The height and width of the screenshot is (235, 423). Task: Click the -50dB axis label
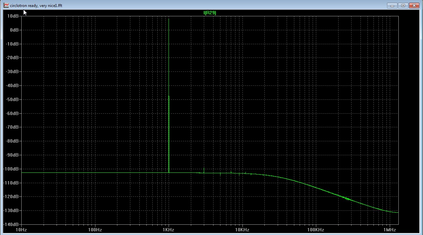tap(12, 99)
